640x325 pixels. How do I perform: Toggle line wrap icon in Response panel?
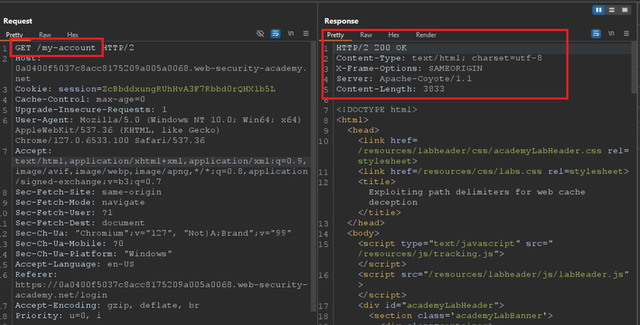596,33
